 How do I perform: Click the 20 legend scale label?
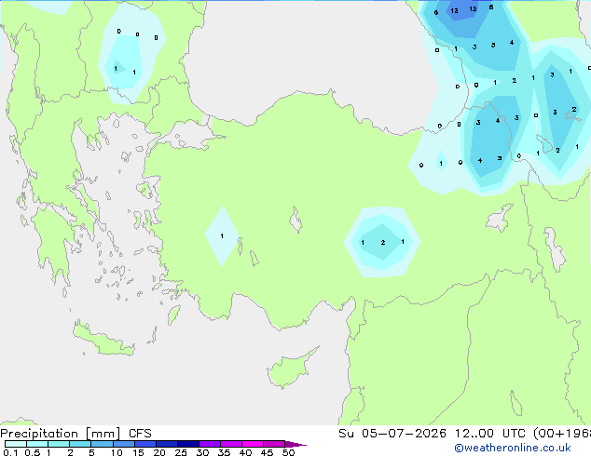point(159,452)
